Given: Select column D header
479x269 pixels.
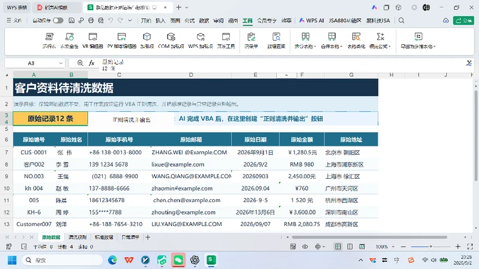Looking at the screenshot, I should tap(190, 75).
